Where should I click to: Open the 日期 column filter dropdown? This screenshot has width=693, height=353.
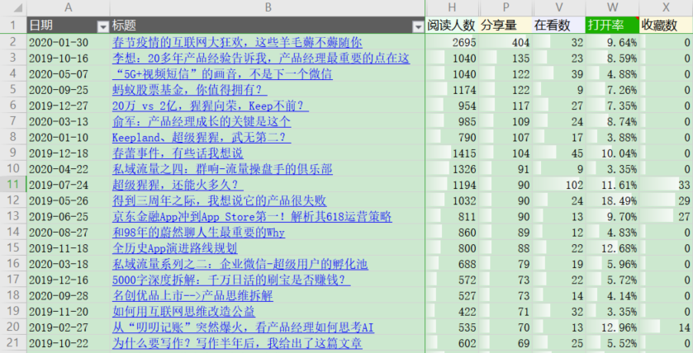pyautogui.click(x=102, y=26)
